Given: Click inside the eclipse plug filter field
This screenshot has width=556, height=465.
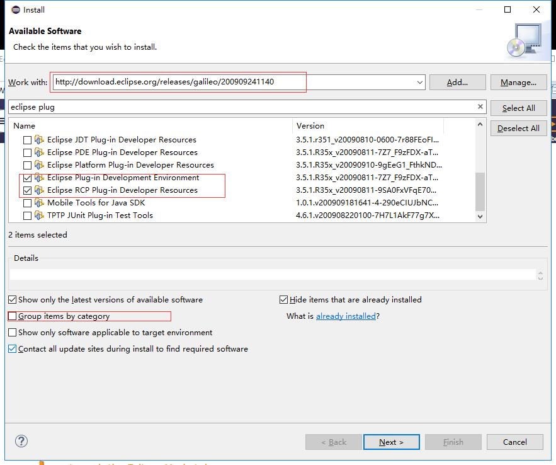Looking at the screenshot, I should (189, 106).
